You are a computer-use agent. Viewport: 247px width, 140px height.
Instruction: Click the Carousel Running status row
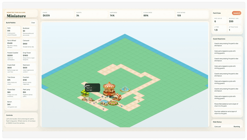click(x=227, y=126)
